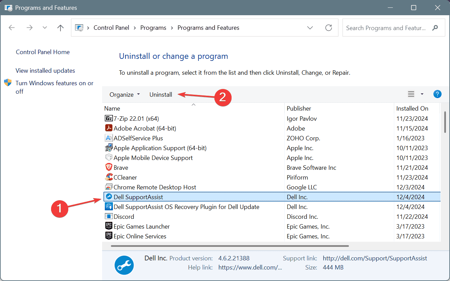Open View installed updates link
The width and height of the screenshot is (450, 281).
(x=45, y=71)
